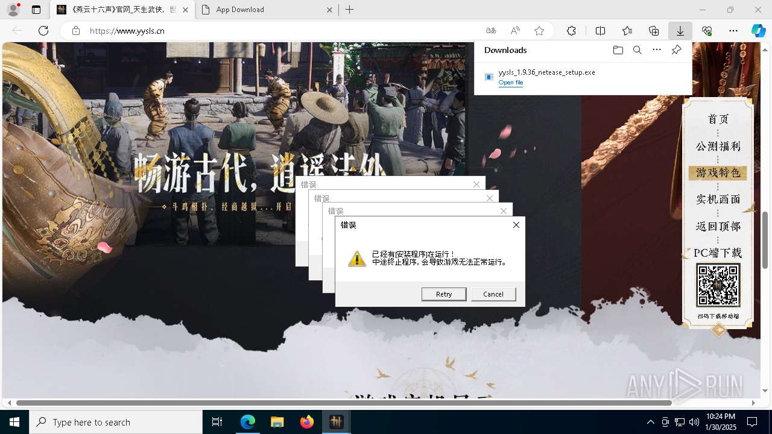Open the Collections icon

(654, 31)
